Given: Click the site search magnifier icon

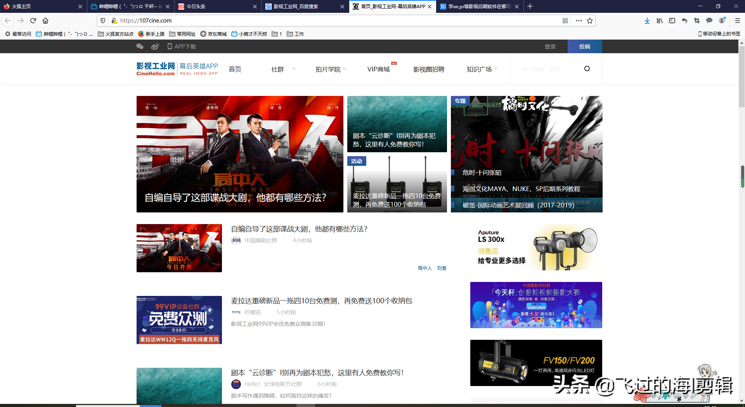Looking at the screenshot, I should [587, 68].
